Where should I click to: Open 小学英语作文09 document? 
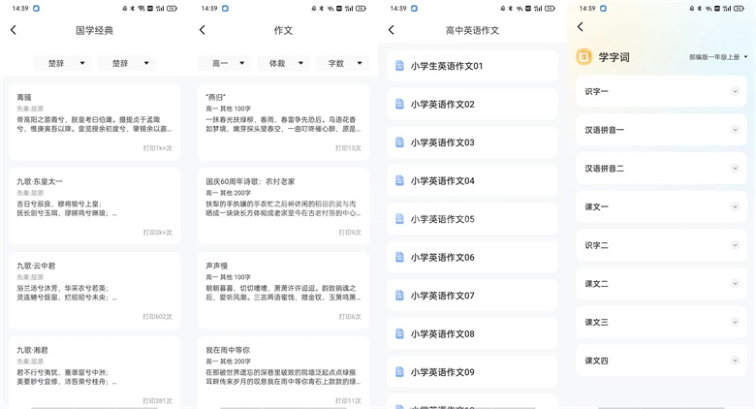coord(473,372)
